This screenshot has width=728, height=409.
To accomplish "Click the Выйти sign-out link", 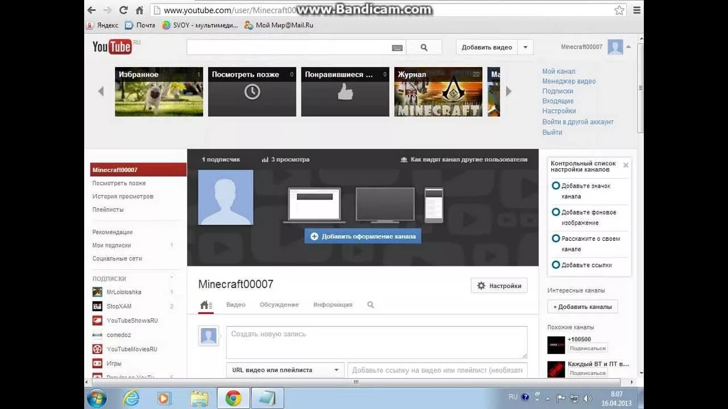I will (552, 132).
